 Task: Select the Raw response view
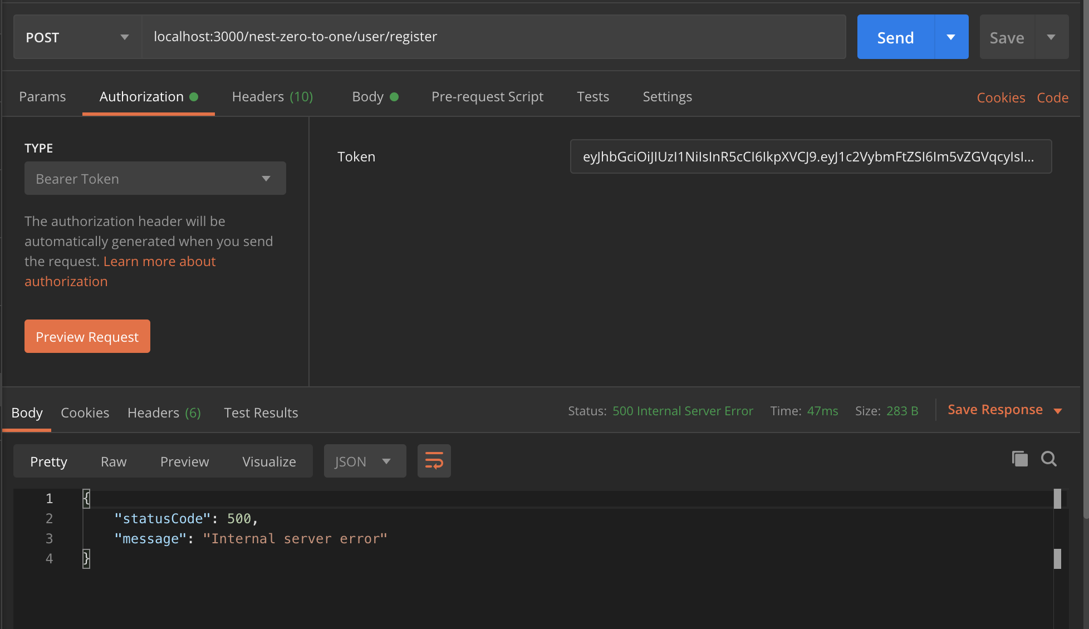coord(114,461)
